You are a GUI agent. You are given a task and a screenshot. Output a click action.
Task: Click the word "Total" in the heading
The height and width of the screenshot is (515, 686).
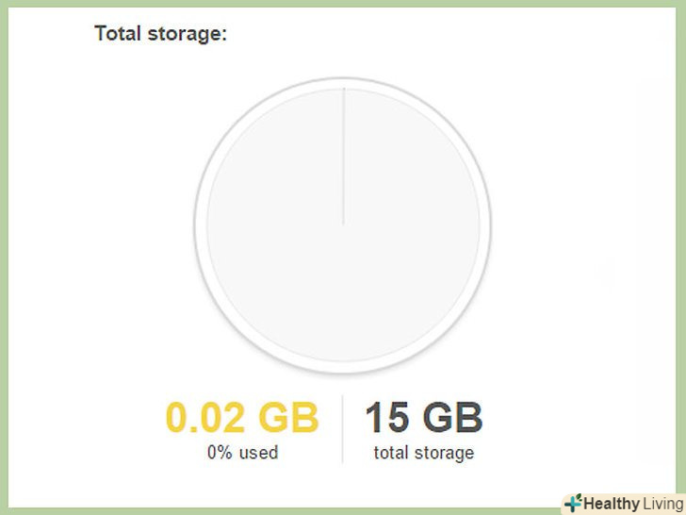(x=118, y=34)
